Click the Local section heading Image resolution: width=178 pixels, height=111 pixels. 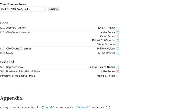pos(5,23)
